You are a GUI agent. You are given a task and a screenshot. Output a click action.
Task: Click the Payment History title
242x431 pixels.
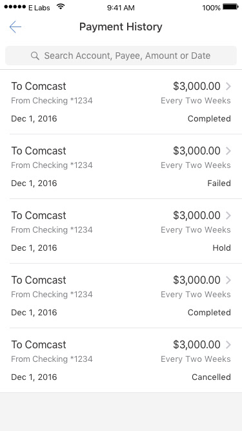tap(121, 27)
